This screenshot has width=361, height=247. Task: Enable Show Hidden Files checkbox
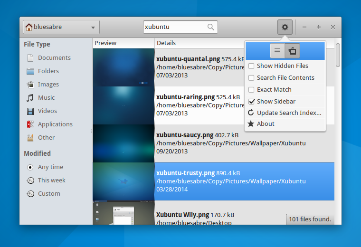pos(251,66)
